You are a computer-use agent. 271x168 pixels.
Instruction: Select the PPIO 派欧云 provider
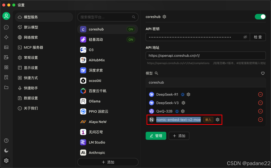(x=107, y=112)
